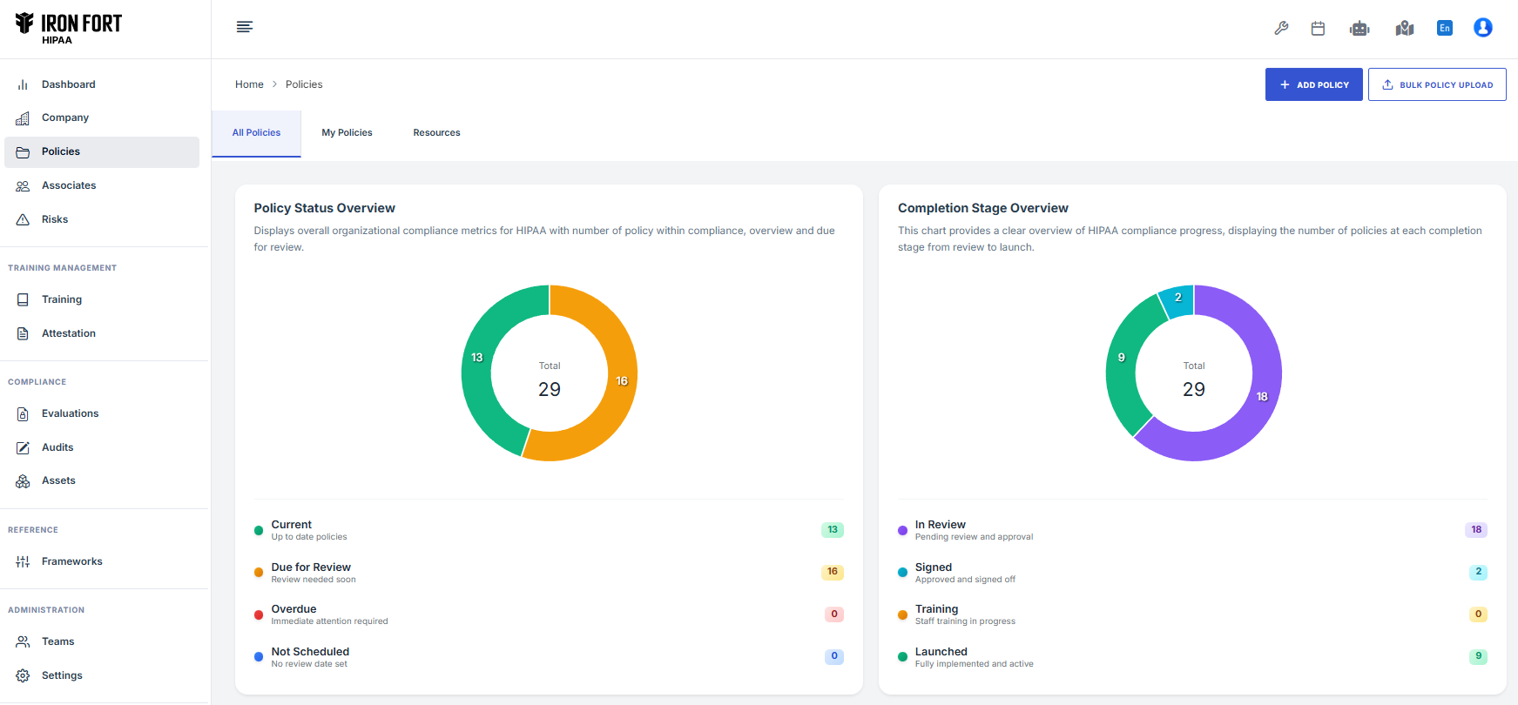Open Risks in the sidebar
This screenshot has height=705, width=1518.
click(x=55, y=219)
